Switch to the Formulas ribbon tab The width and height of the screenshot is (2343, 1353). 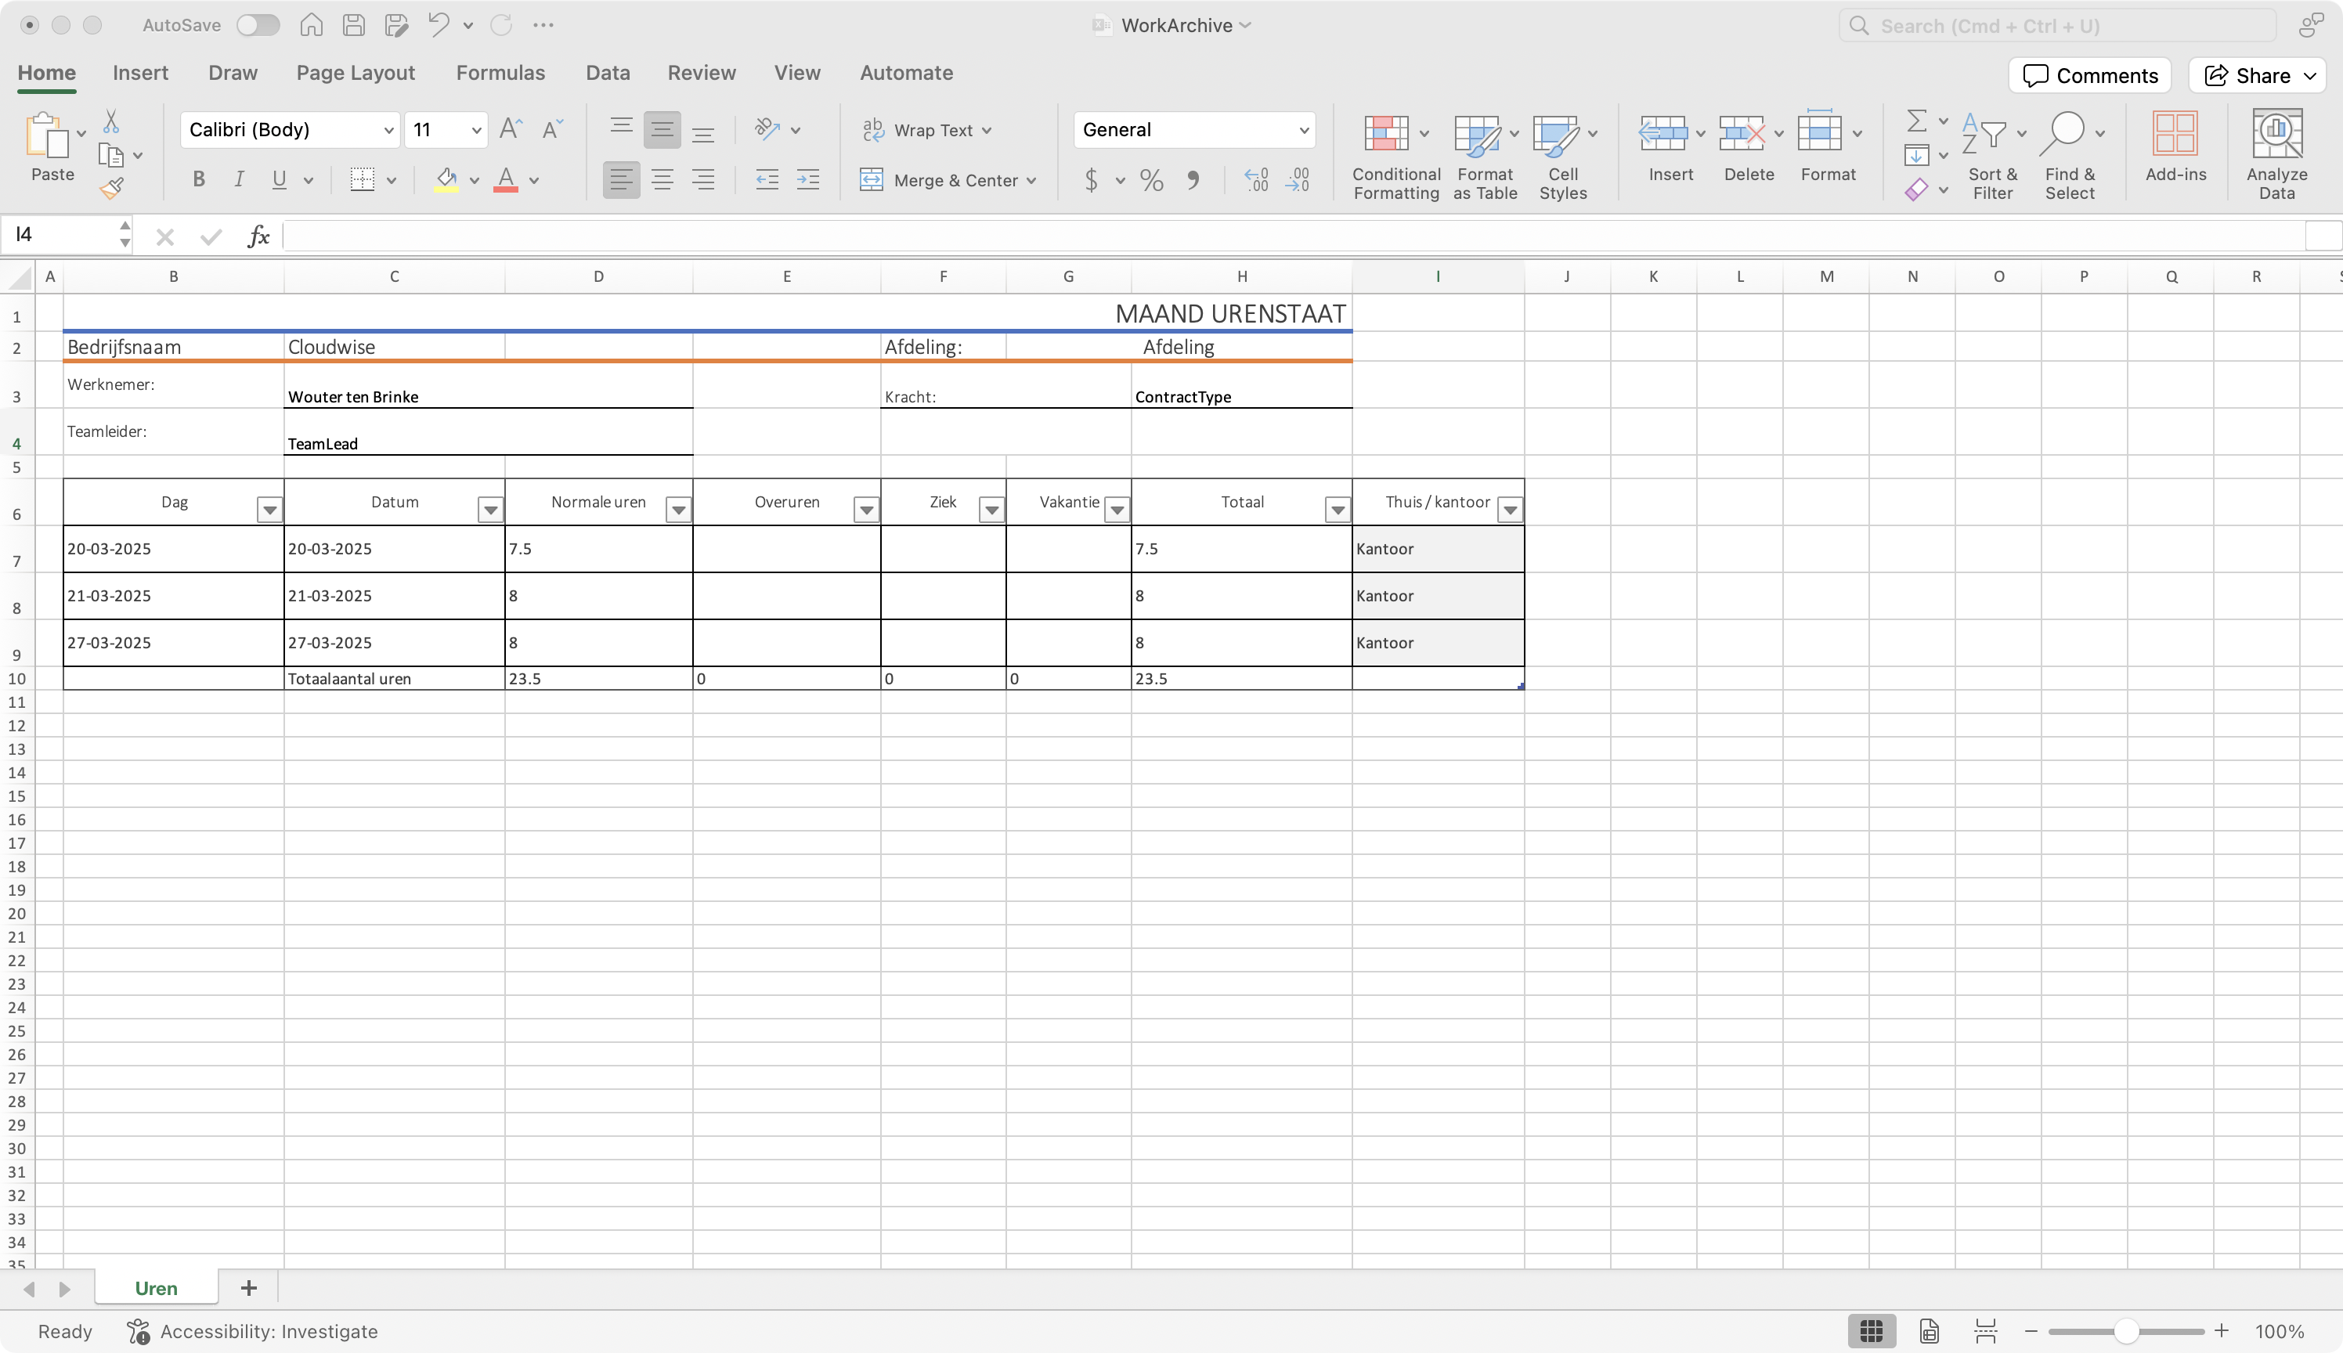point(500,73)
